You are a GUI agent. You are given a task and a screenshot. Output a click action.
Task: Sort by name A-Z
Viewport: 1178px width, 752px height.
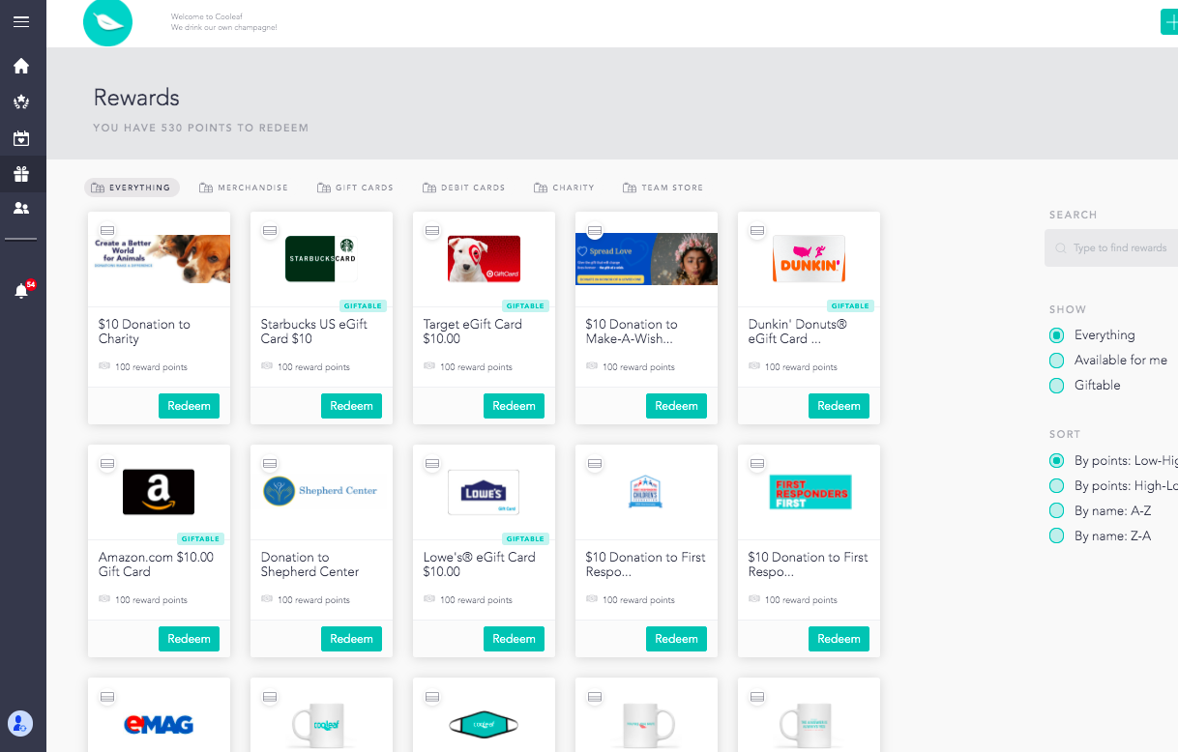1056,511
